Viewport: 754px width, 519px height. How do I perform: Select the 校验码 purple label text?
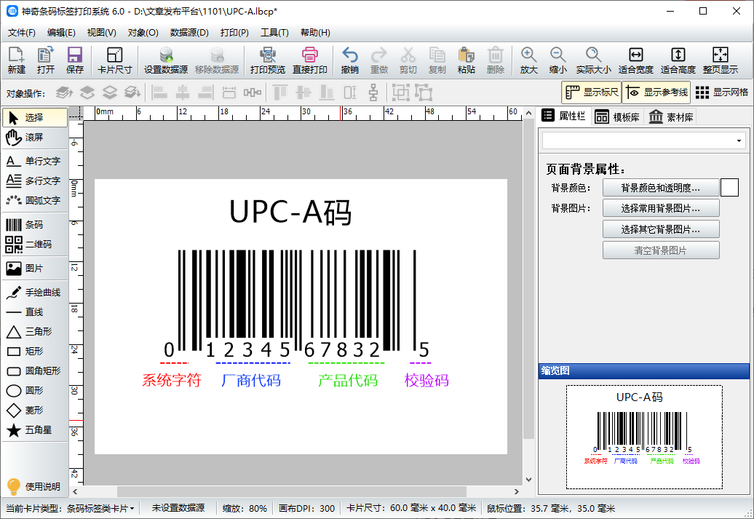coord(426,381)
